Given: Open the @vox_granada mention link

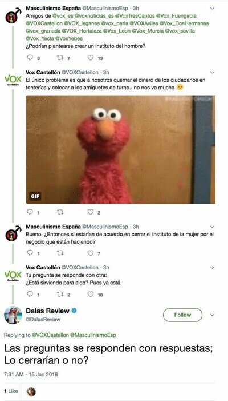Looking at the screenshot, I should [x=38, y=31].
